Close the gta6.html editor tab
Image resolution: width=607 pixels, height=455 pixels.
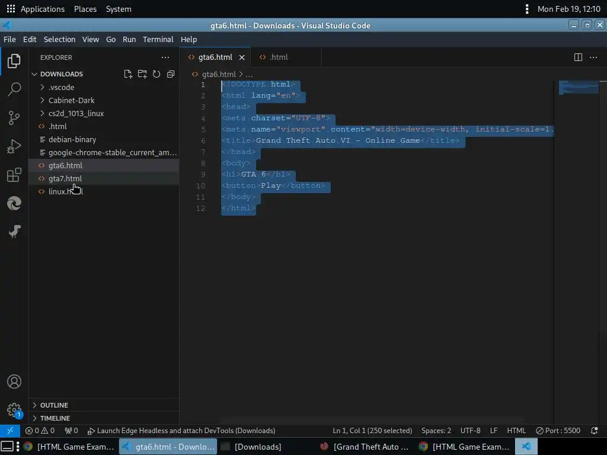[x=242, y=57]
